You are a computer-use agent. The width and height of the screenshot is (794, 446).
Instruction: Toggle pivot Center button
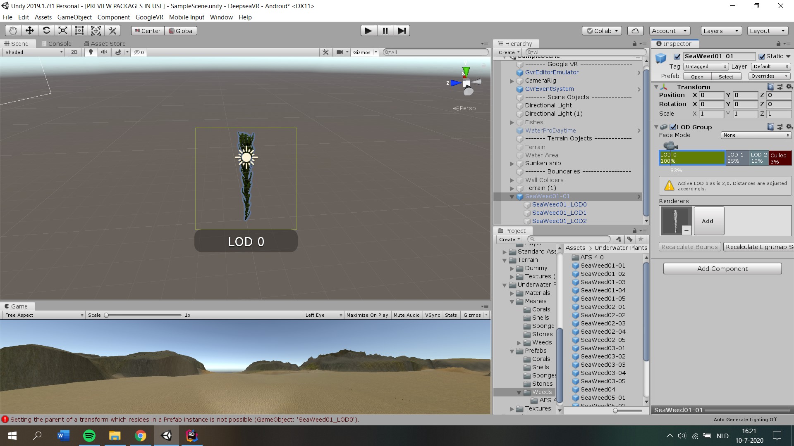148,31
